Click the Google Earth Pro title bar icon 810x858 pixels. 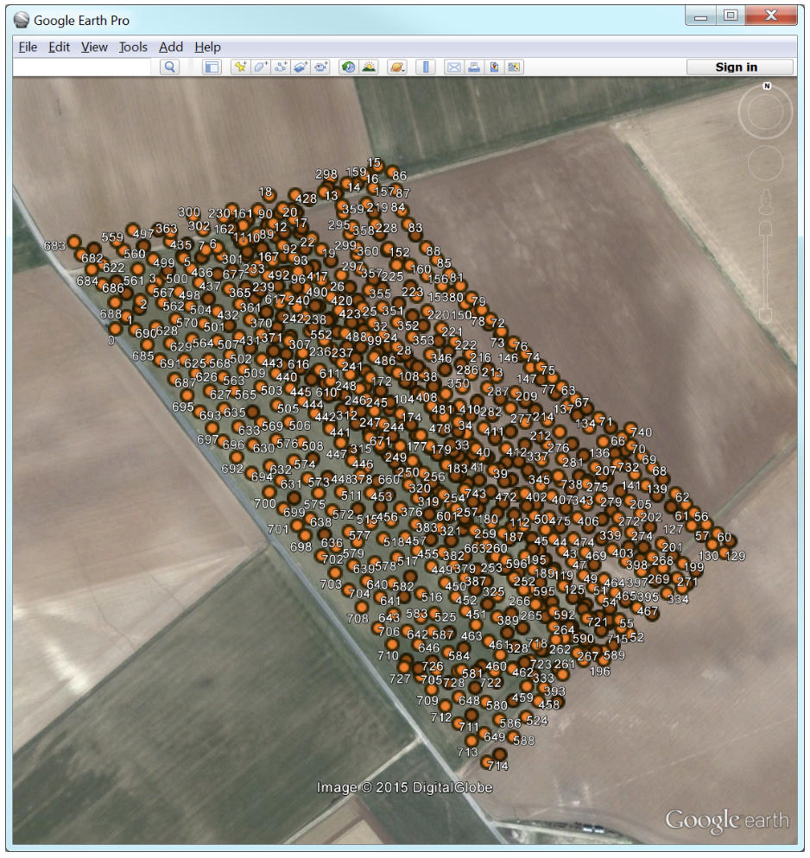[22, 20]
